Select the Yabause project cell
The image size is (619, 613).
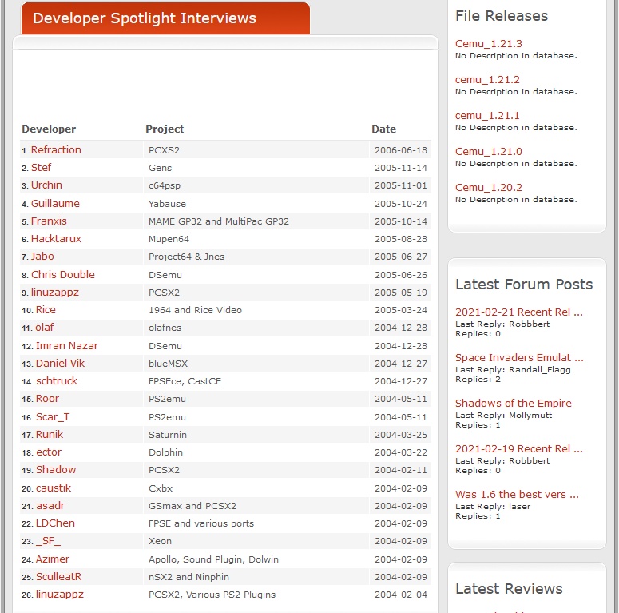tap(256, 204)
